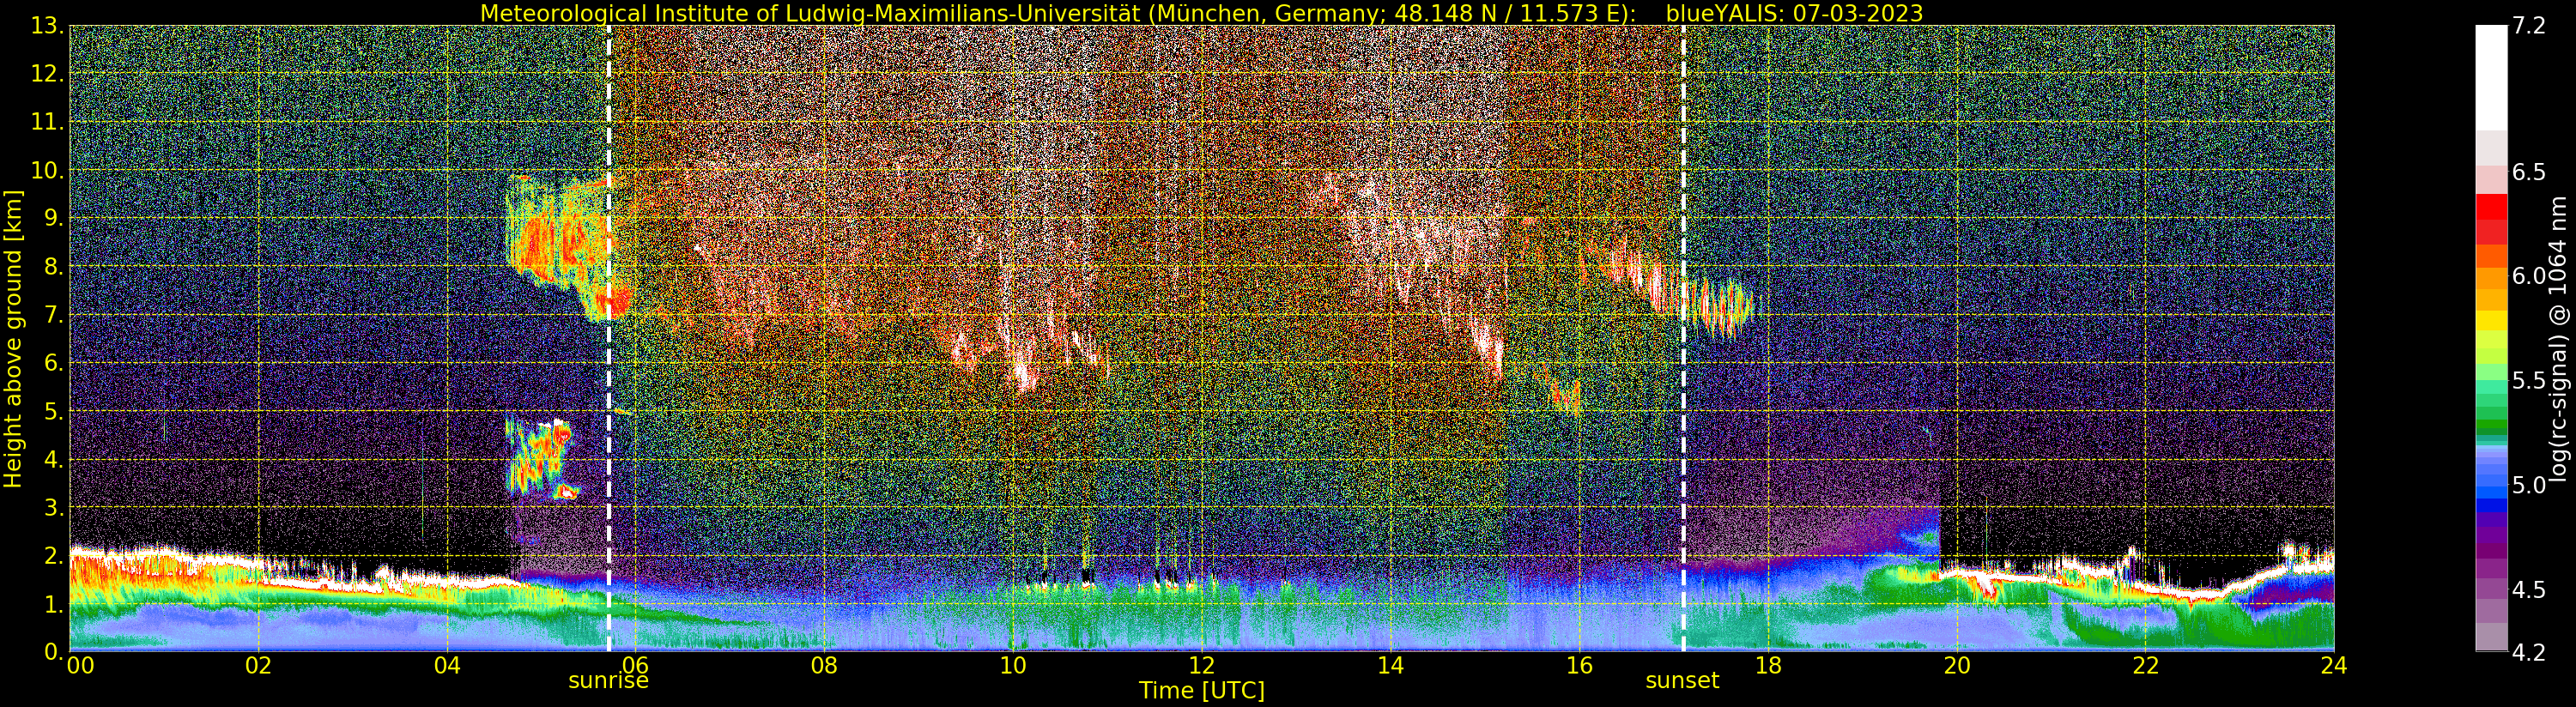This screenshot has width=2576, height=707.
Task: Click the 4. km tick on the height axis
Action: (x=55, y=459)
